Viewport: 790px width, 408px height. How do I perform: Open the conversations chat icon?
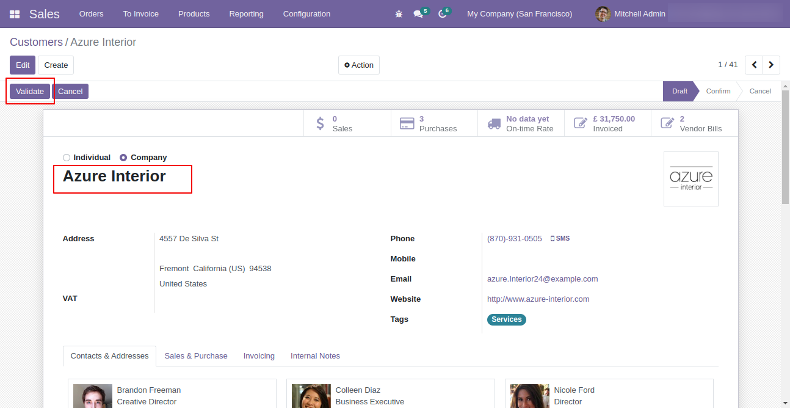coord(418,14)
